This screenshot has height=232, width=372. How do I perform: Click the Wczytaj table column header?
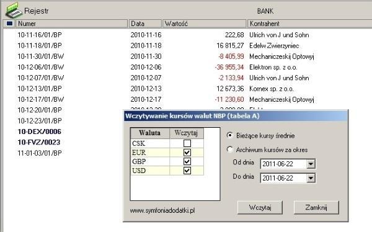[x=187, y=133]
